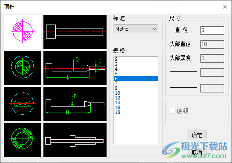Image resolution: width=232 pixels, height=163 pixels.
Task: Select the plain straight ejector pin diagram
Action: click(75, 32)
